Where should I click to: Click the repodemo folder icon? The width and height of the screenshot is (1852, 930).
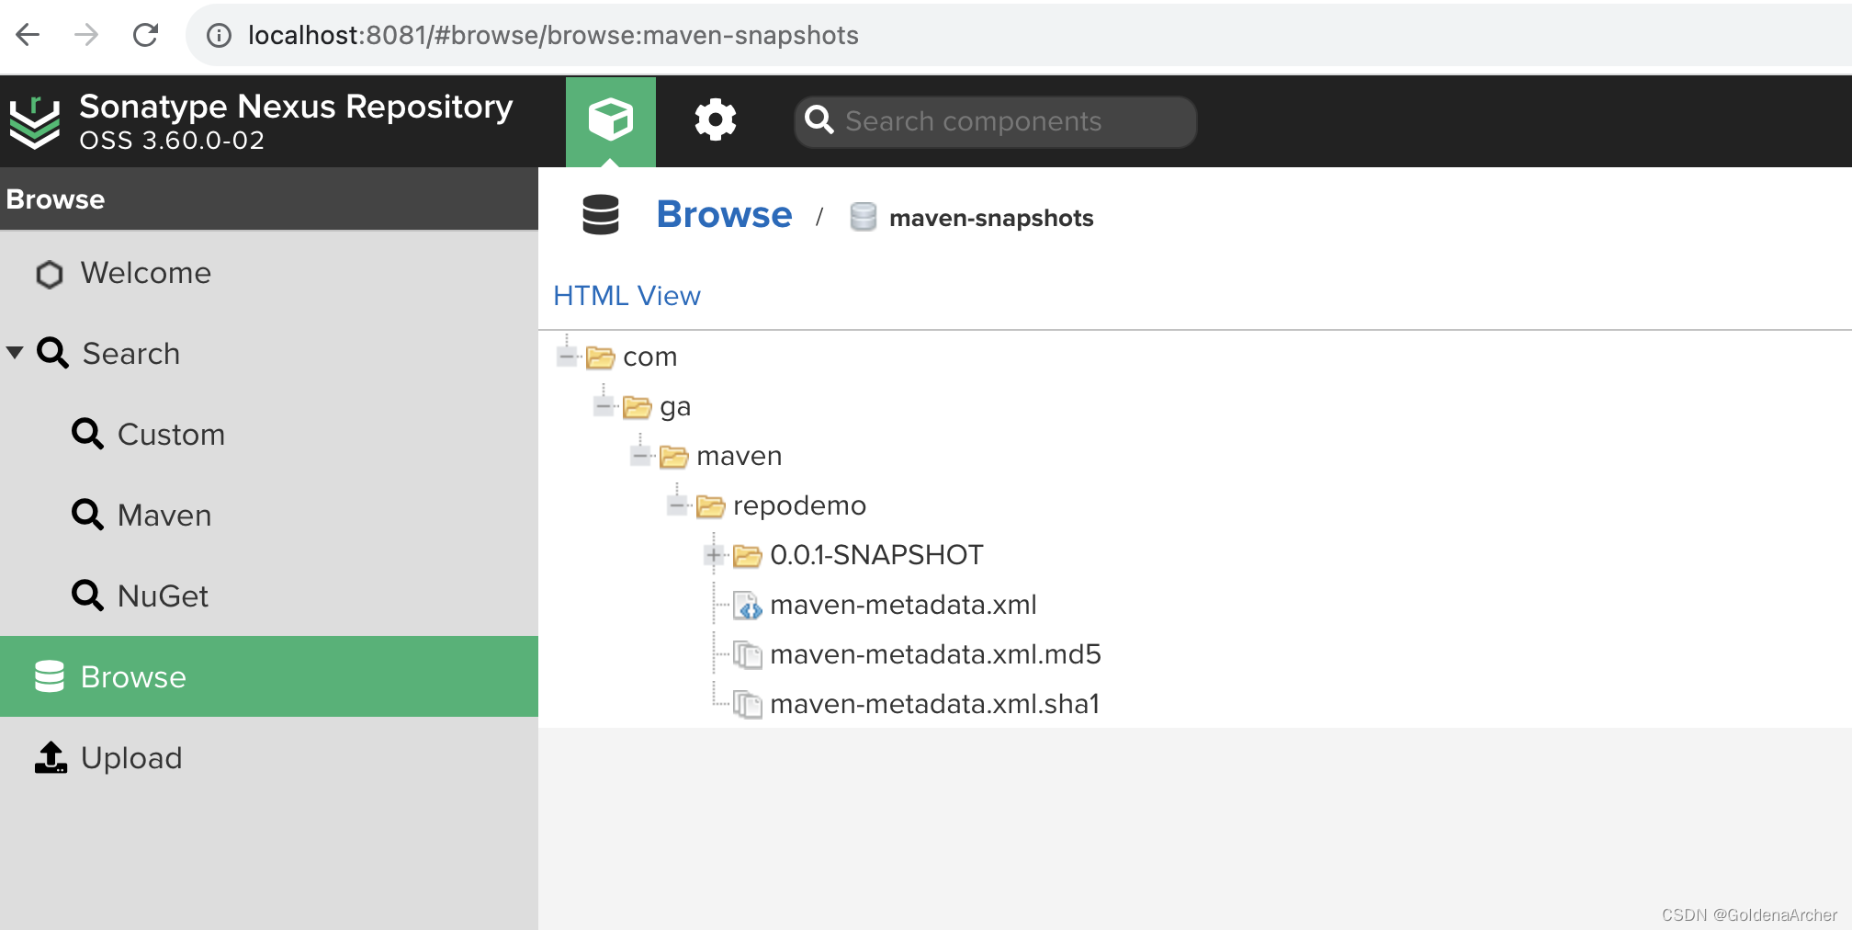coord(711,505)
